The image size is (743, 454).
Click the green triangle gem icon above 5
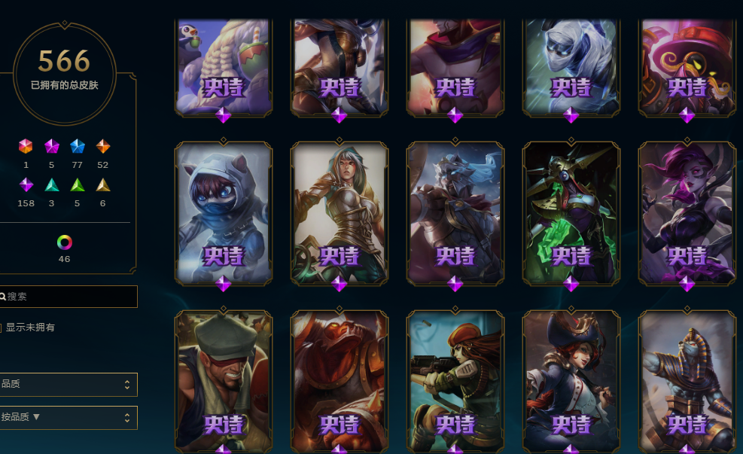coord(78,184)
